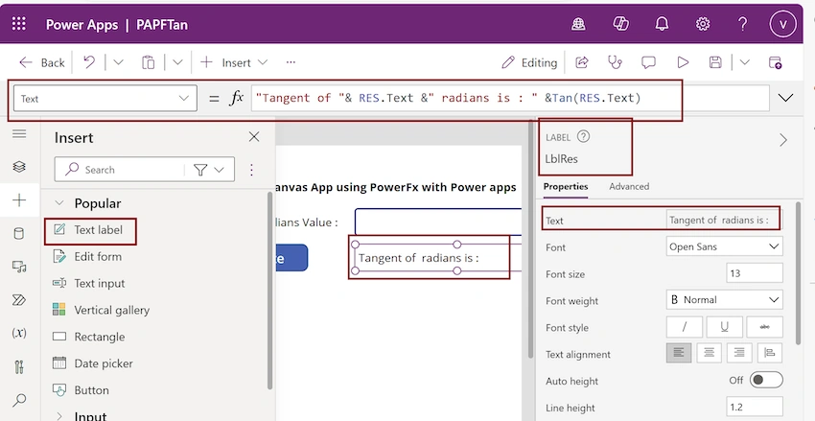Toggle strikethrough font style
This screenshot has width=815, height=421.
pyautogui.click(x=764, y=327)
